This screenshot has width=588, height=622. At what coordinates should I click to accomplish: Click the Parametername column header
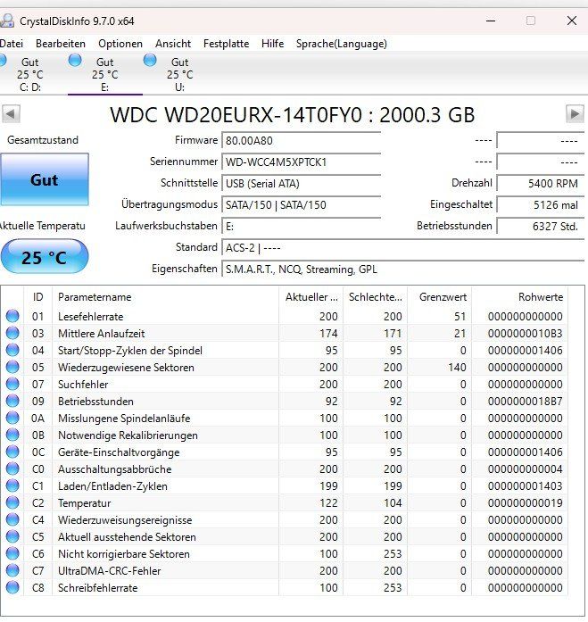165,296
